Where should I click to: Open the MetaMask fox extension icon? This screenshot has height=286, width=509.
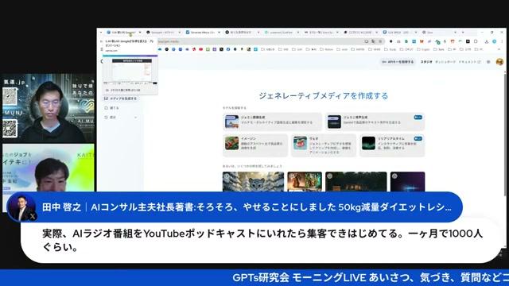[x=422, y=41]
